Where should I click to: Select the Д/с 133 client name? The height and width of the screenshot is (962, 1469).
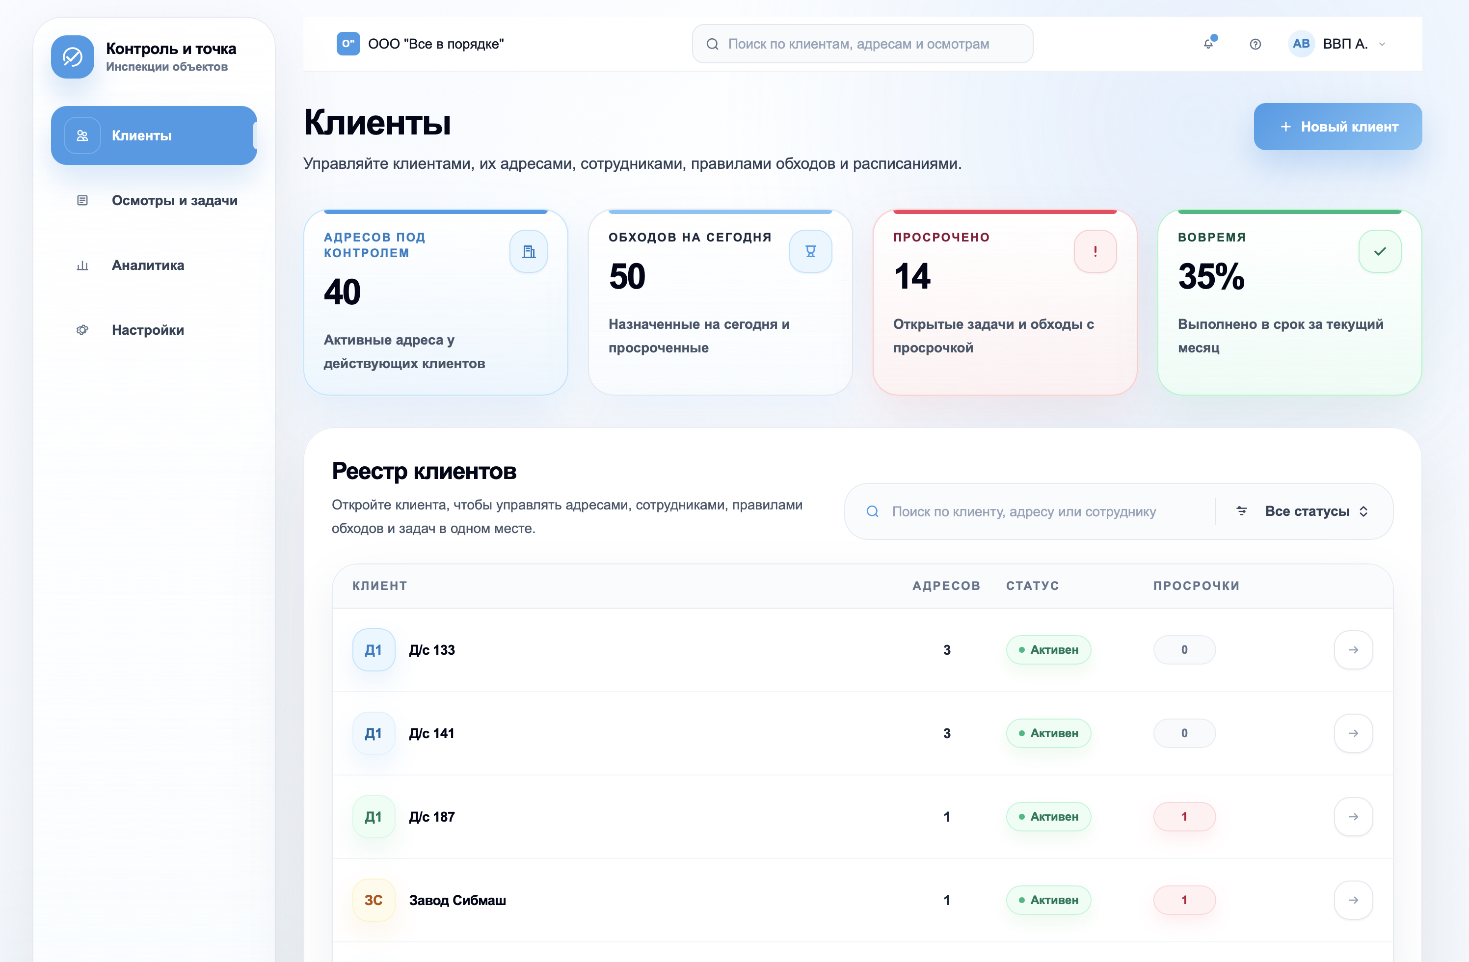[432, 650]
